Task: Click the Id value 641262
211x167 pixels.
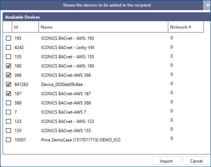Action: (21, 84)
